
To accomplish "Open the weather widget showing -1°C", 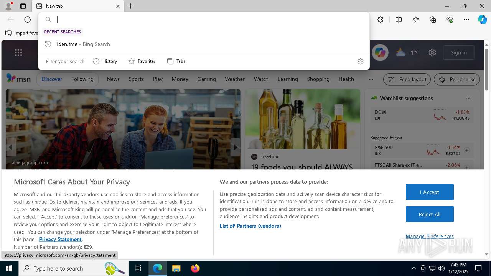I will pos(407,53).
